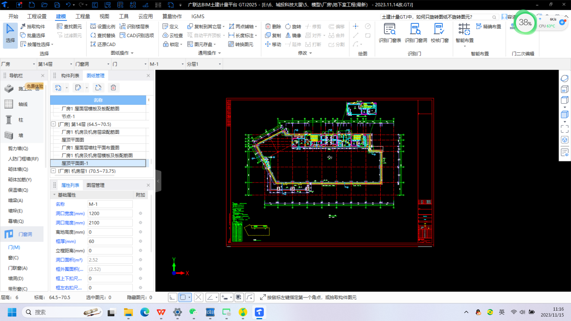The width and height of the screenshot is (571, 321).
Task: Open WeChat from the taskbar
Action: 194,312
